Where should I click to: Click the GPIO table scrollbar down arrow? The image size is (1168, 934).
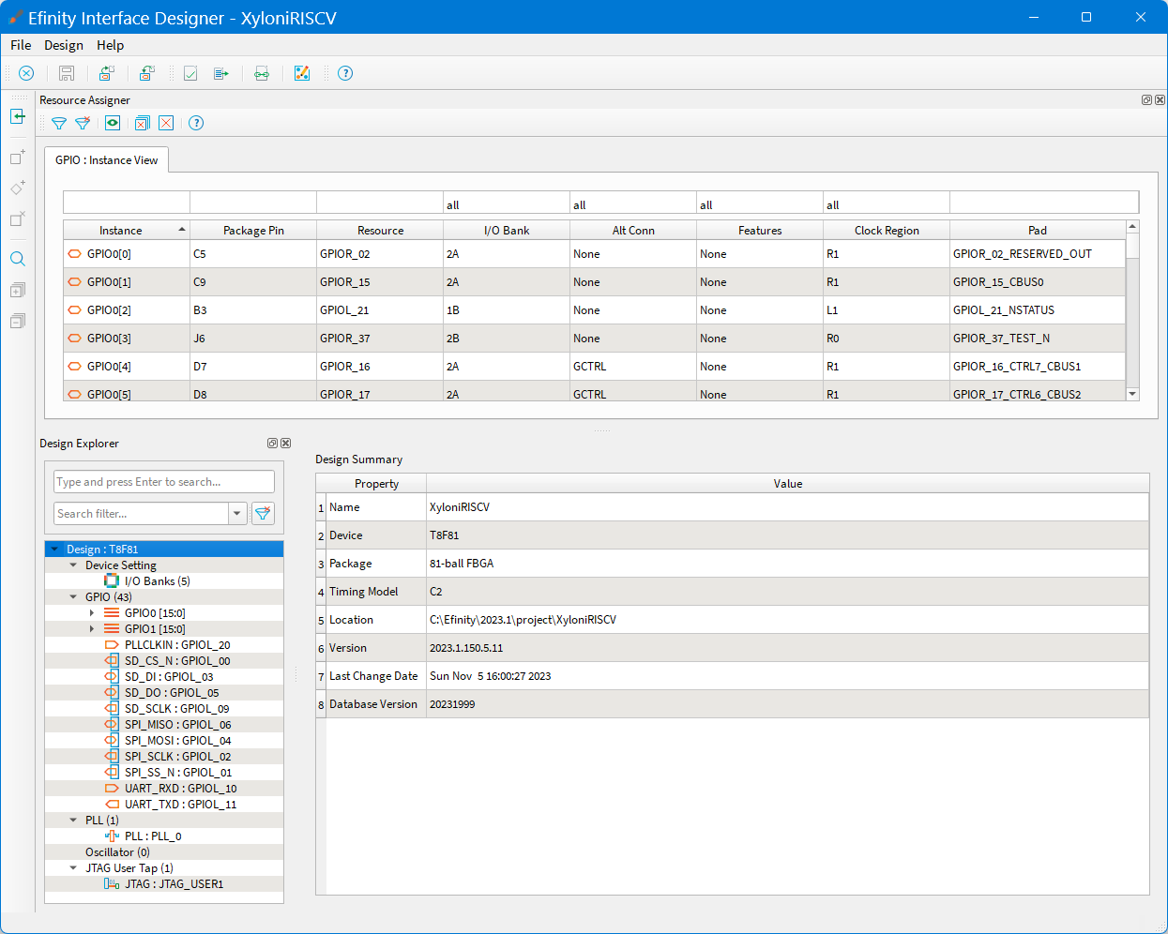pos(1132,394)
